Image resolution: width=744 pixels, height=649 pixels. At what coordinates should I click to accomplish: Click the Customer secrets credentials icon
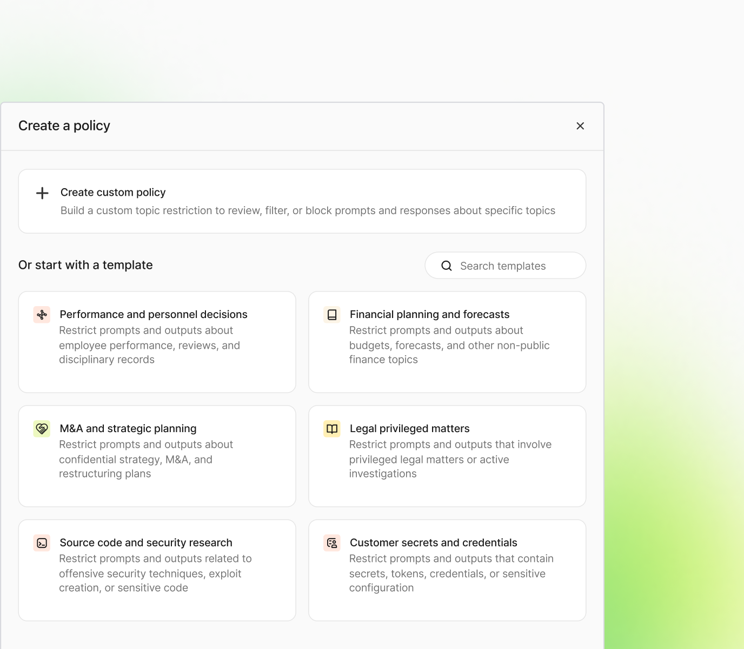point(332,543)
